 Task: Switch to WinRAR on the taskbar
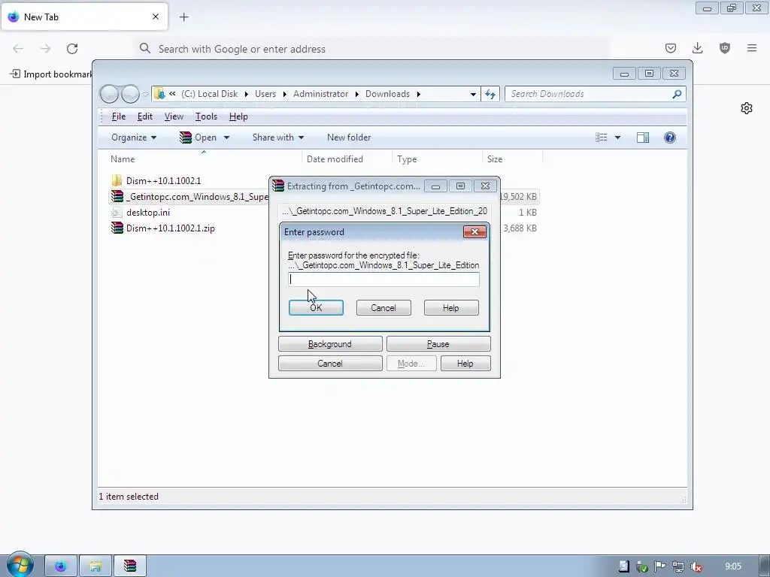(x=129, y=566)
